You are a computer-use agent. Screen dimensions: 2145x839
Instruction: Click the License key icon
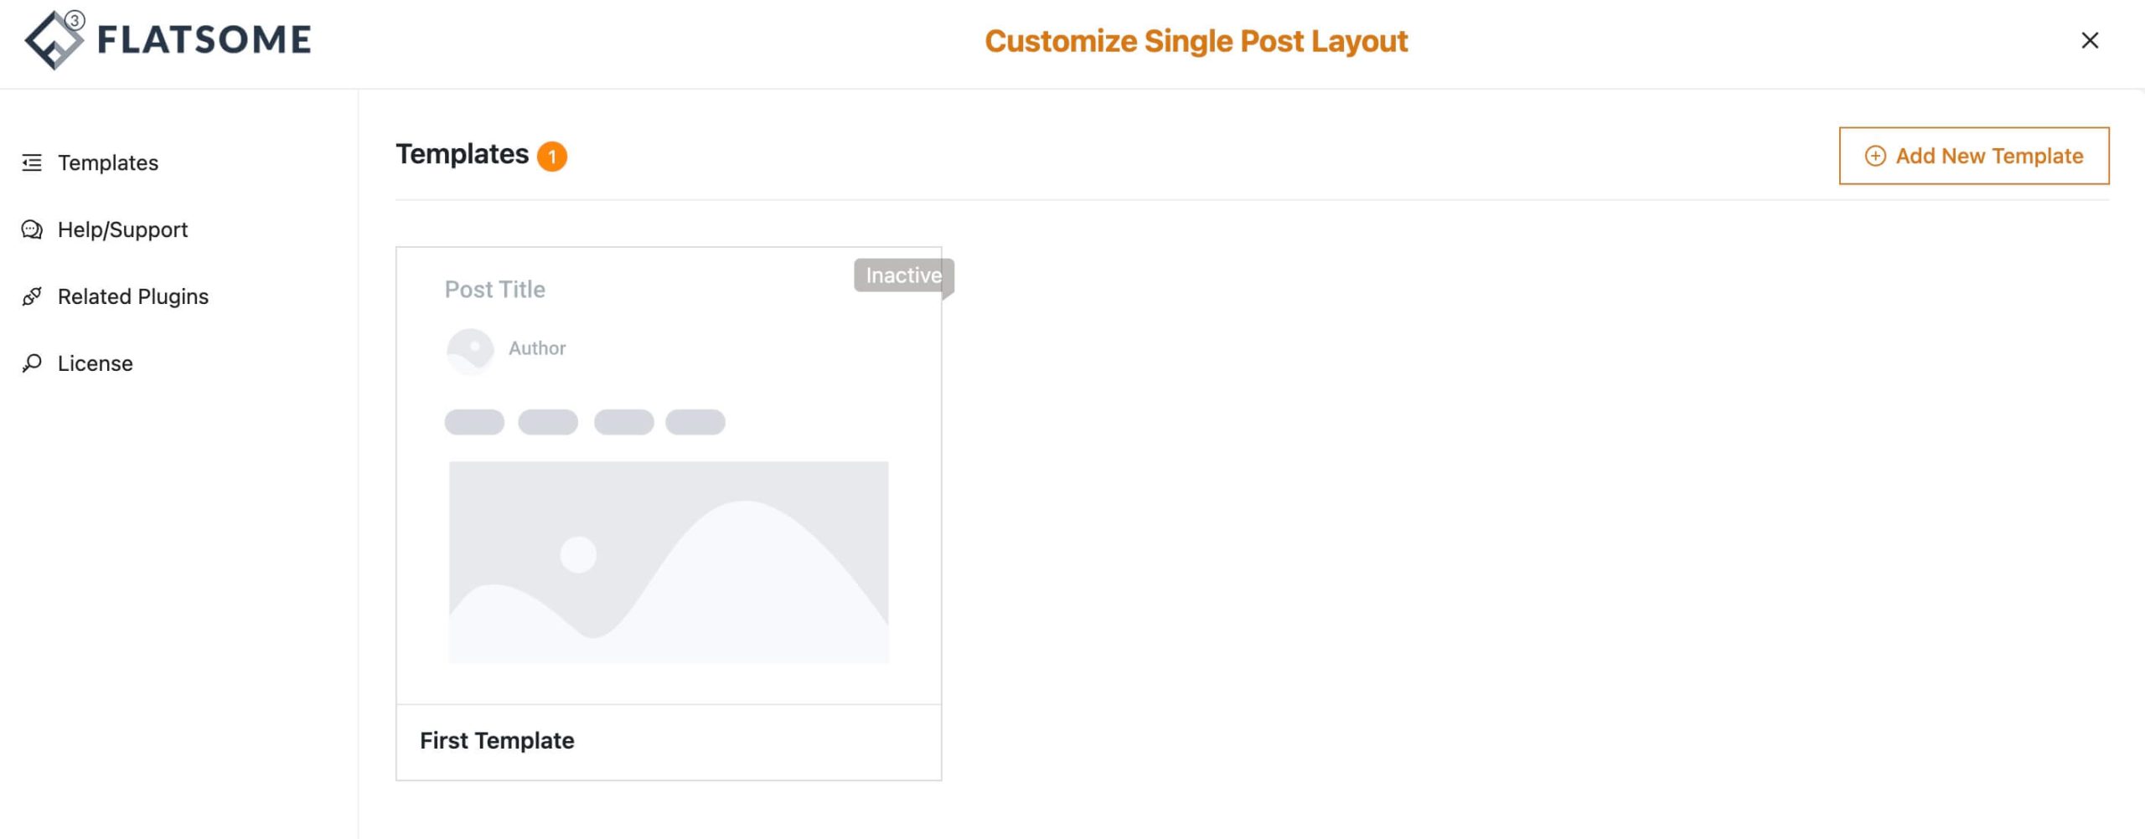pyautogui.click(x=32, y=363)
